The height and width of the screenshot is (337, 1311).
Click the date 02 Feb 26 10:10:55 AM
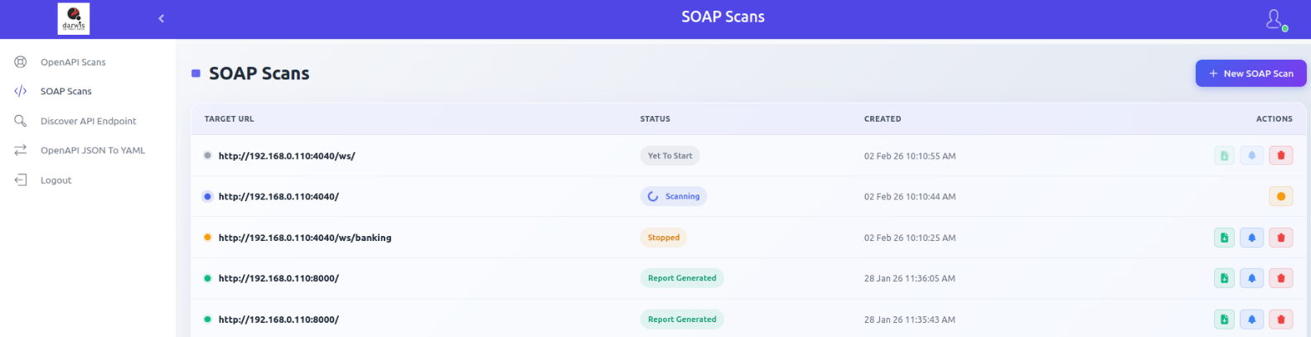(x=910, y=156)
